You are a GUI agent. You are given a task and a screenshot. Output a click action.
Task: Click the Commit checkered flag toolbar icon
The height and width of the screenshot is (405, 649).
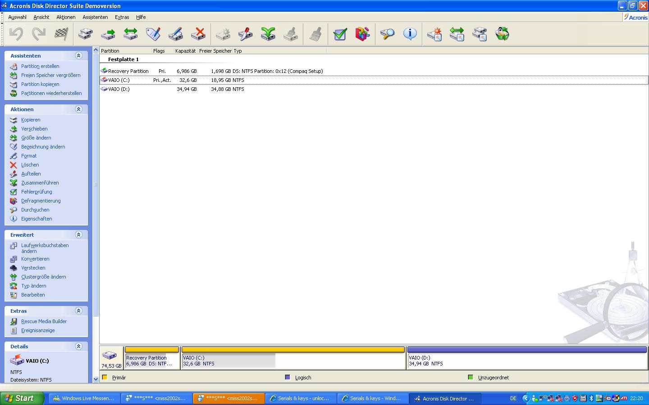(x=61, y=34)
